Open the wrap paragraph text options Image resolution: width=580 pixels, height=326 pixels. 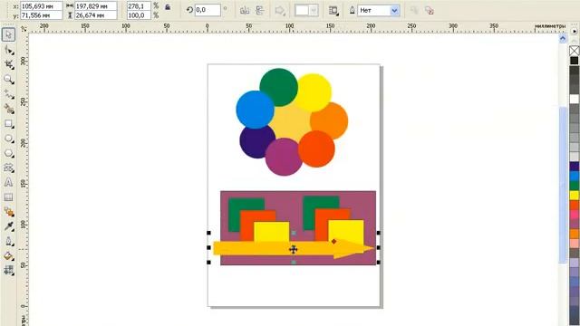click(333, 10)
